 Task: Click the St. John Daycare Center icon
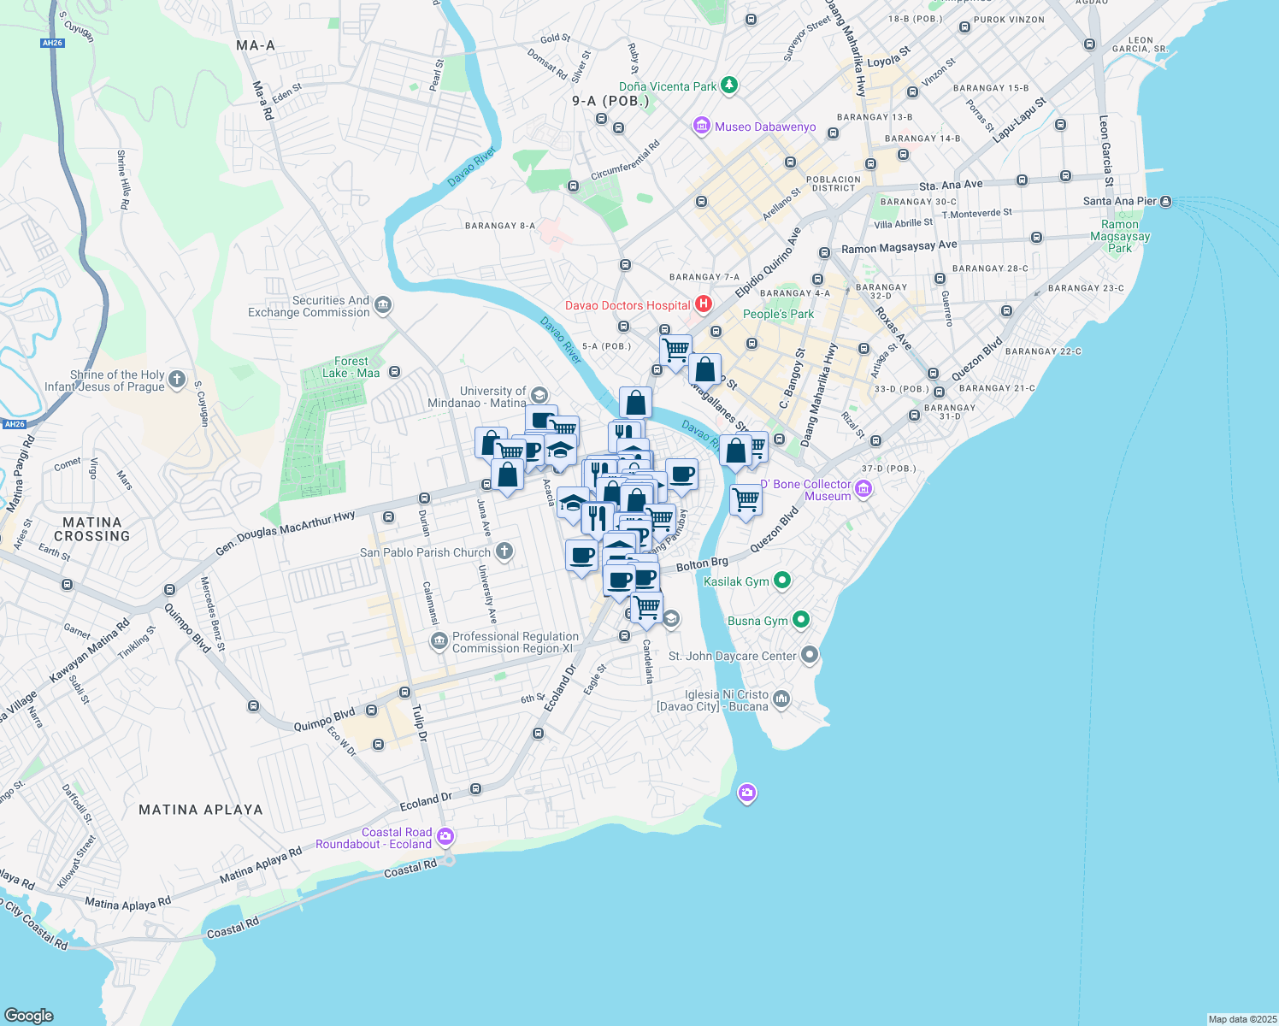pos(809,655)
